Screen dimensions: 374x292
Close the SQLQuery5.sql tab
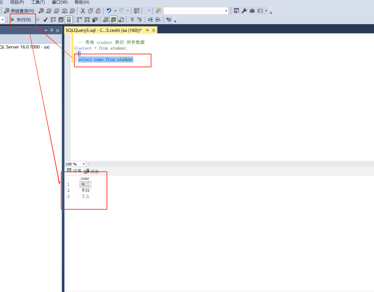pos(154,30)
